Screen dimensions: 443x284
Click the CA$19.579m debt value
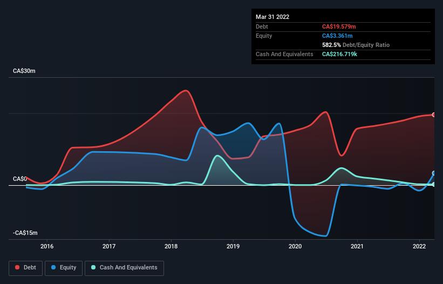coord(339,26)
